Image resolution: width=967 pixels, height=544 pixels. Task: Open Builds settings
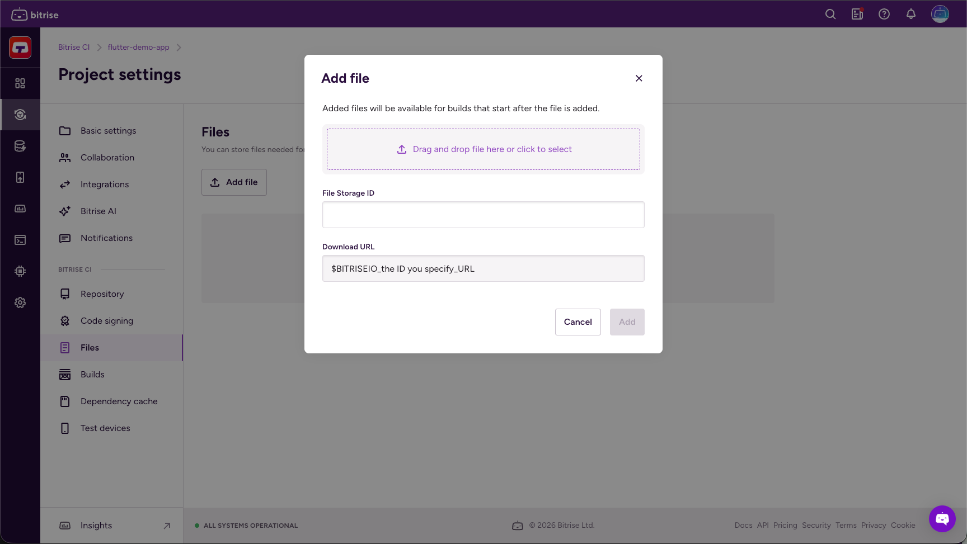click(112, 375)
